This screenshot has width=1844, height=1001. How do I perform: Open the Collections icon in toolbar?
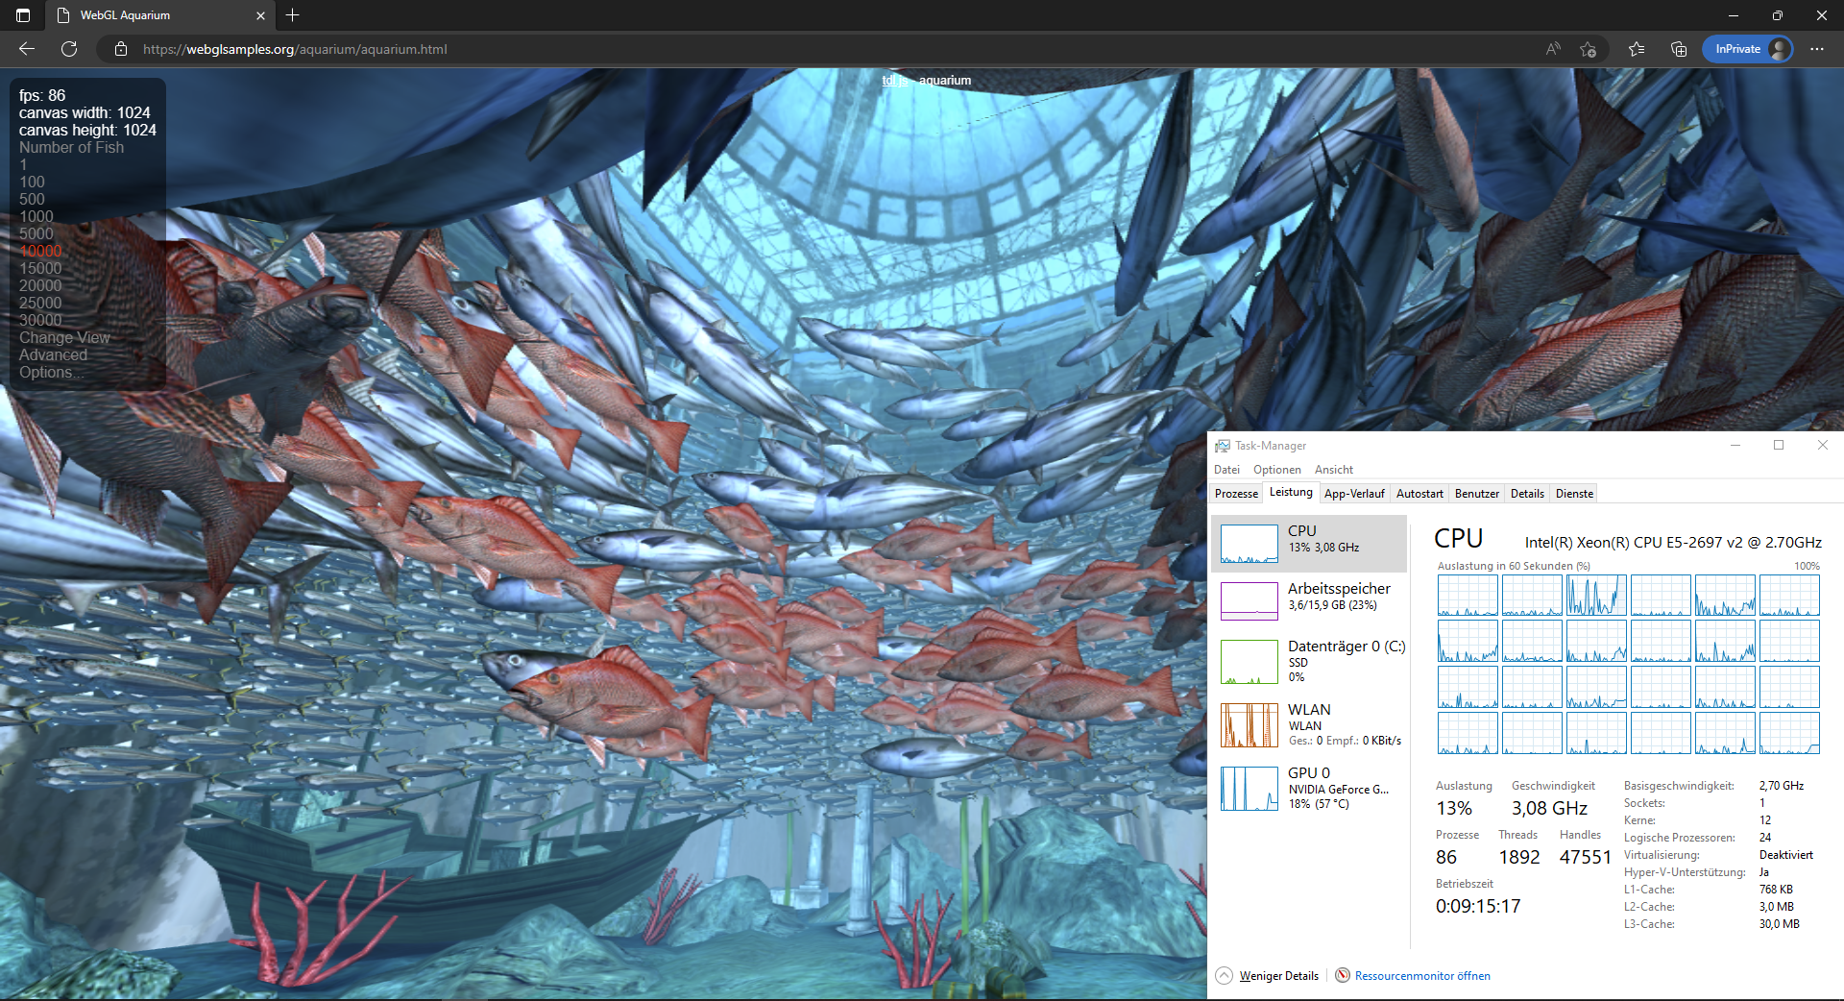[x=1679, y=49]
